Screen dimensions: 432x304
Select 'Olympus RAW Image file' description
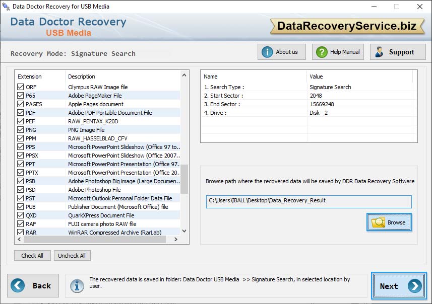[98, 87]
